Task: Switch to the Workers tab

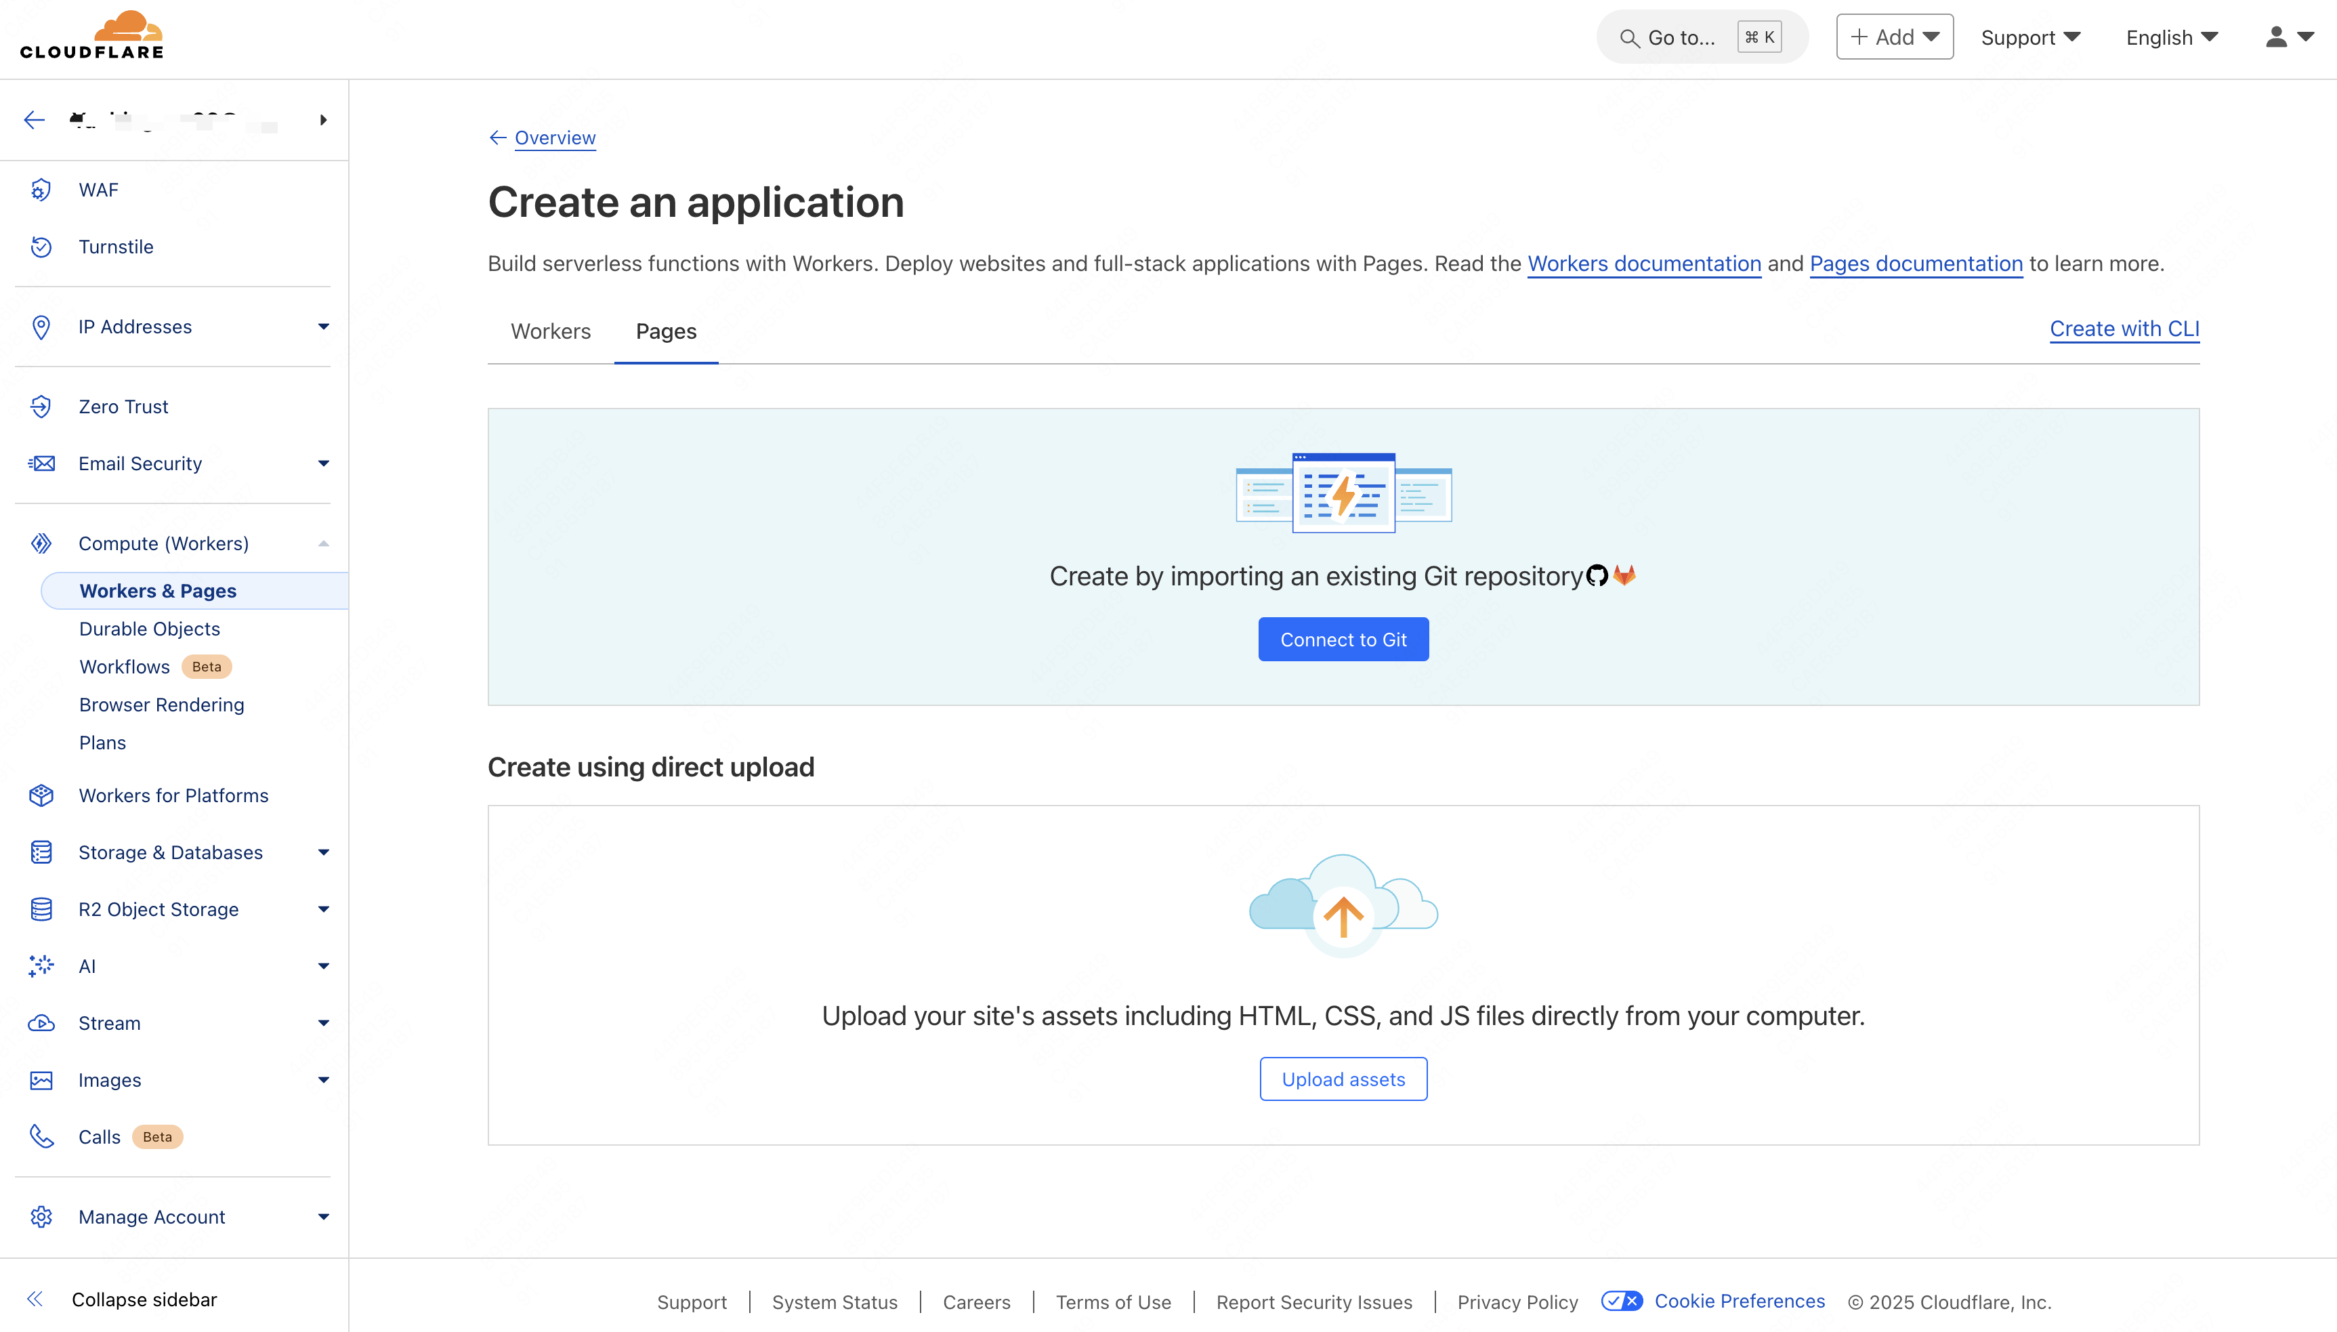Action: pos(550,331)
